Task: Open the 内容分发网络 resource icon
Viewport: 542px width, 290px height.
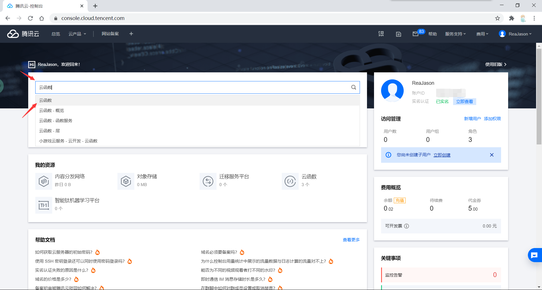Action: pos(44,181)
